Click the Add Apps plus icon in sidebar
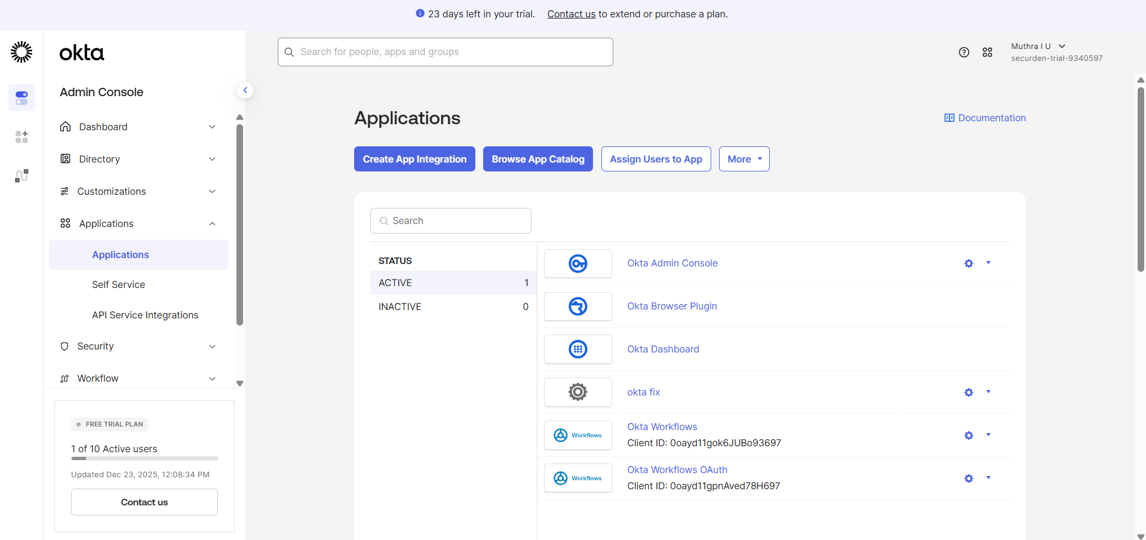This screenshot has width=1146, height=540. (21, 137)
